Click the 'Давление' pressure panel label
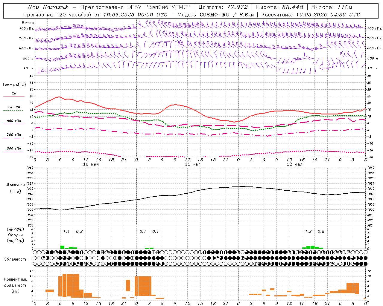 tap(15, 185)
